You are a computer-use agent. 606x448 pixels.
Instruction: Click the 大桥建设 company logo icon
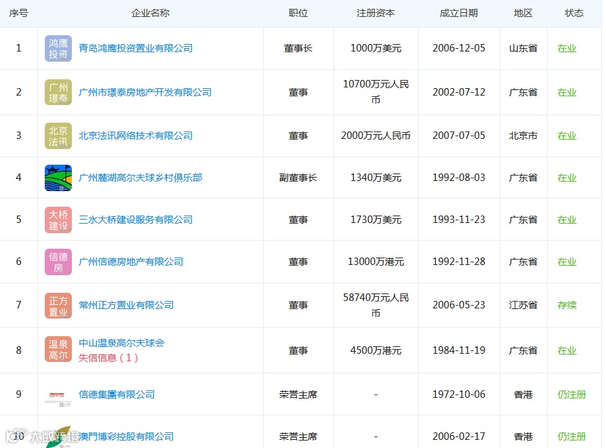pos(58,220)
